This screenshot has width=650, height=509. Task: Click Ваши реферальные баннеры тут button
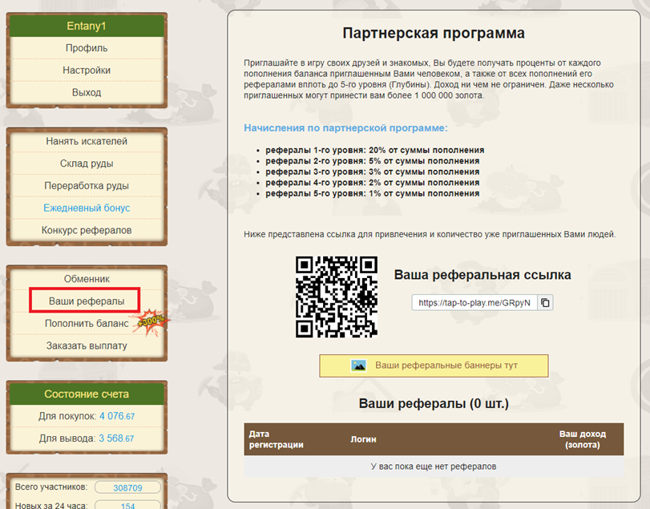pyautogui.click(x=434, y=366)
